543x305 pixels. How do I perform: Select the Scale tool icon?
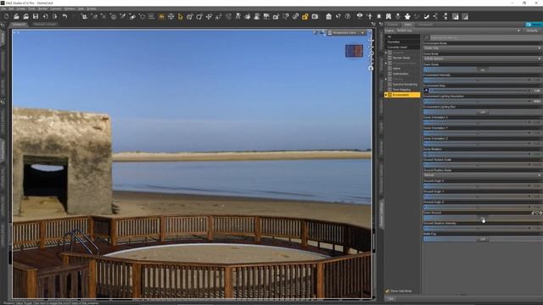coord(218,16)
